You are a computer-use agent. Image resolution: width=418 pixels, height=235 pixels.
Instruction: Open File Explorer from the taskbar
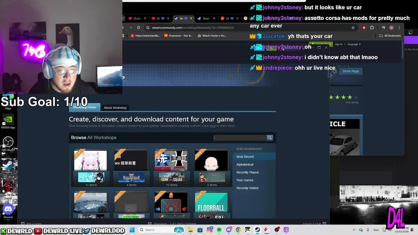pyautogui.click(x=190, y=230)
